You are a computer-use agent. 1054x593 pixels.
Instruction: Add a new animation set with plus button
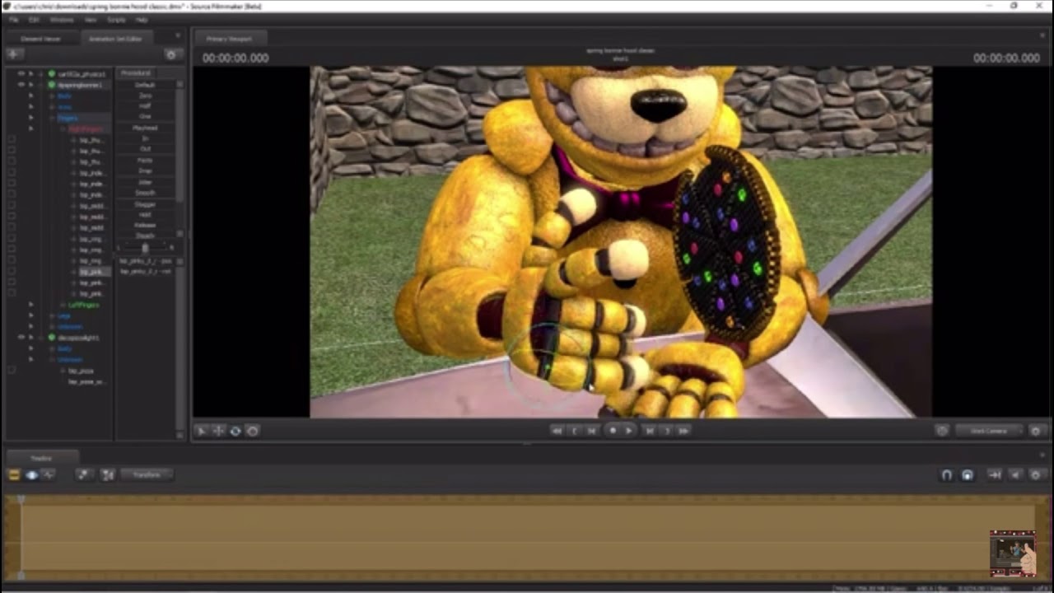tap(13, 54)
